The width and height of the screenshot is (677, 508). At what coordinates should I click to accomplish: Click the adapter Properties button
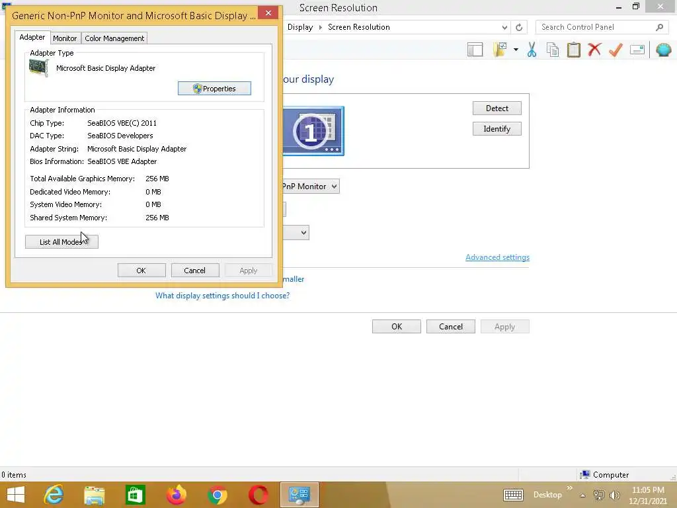(x=214, y=89)
